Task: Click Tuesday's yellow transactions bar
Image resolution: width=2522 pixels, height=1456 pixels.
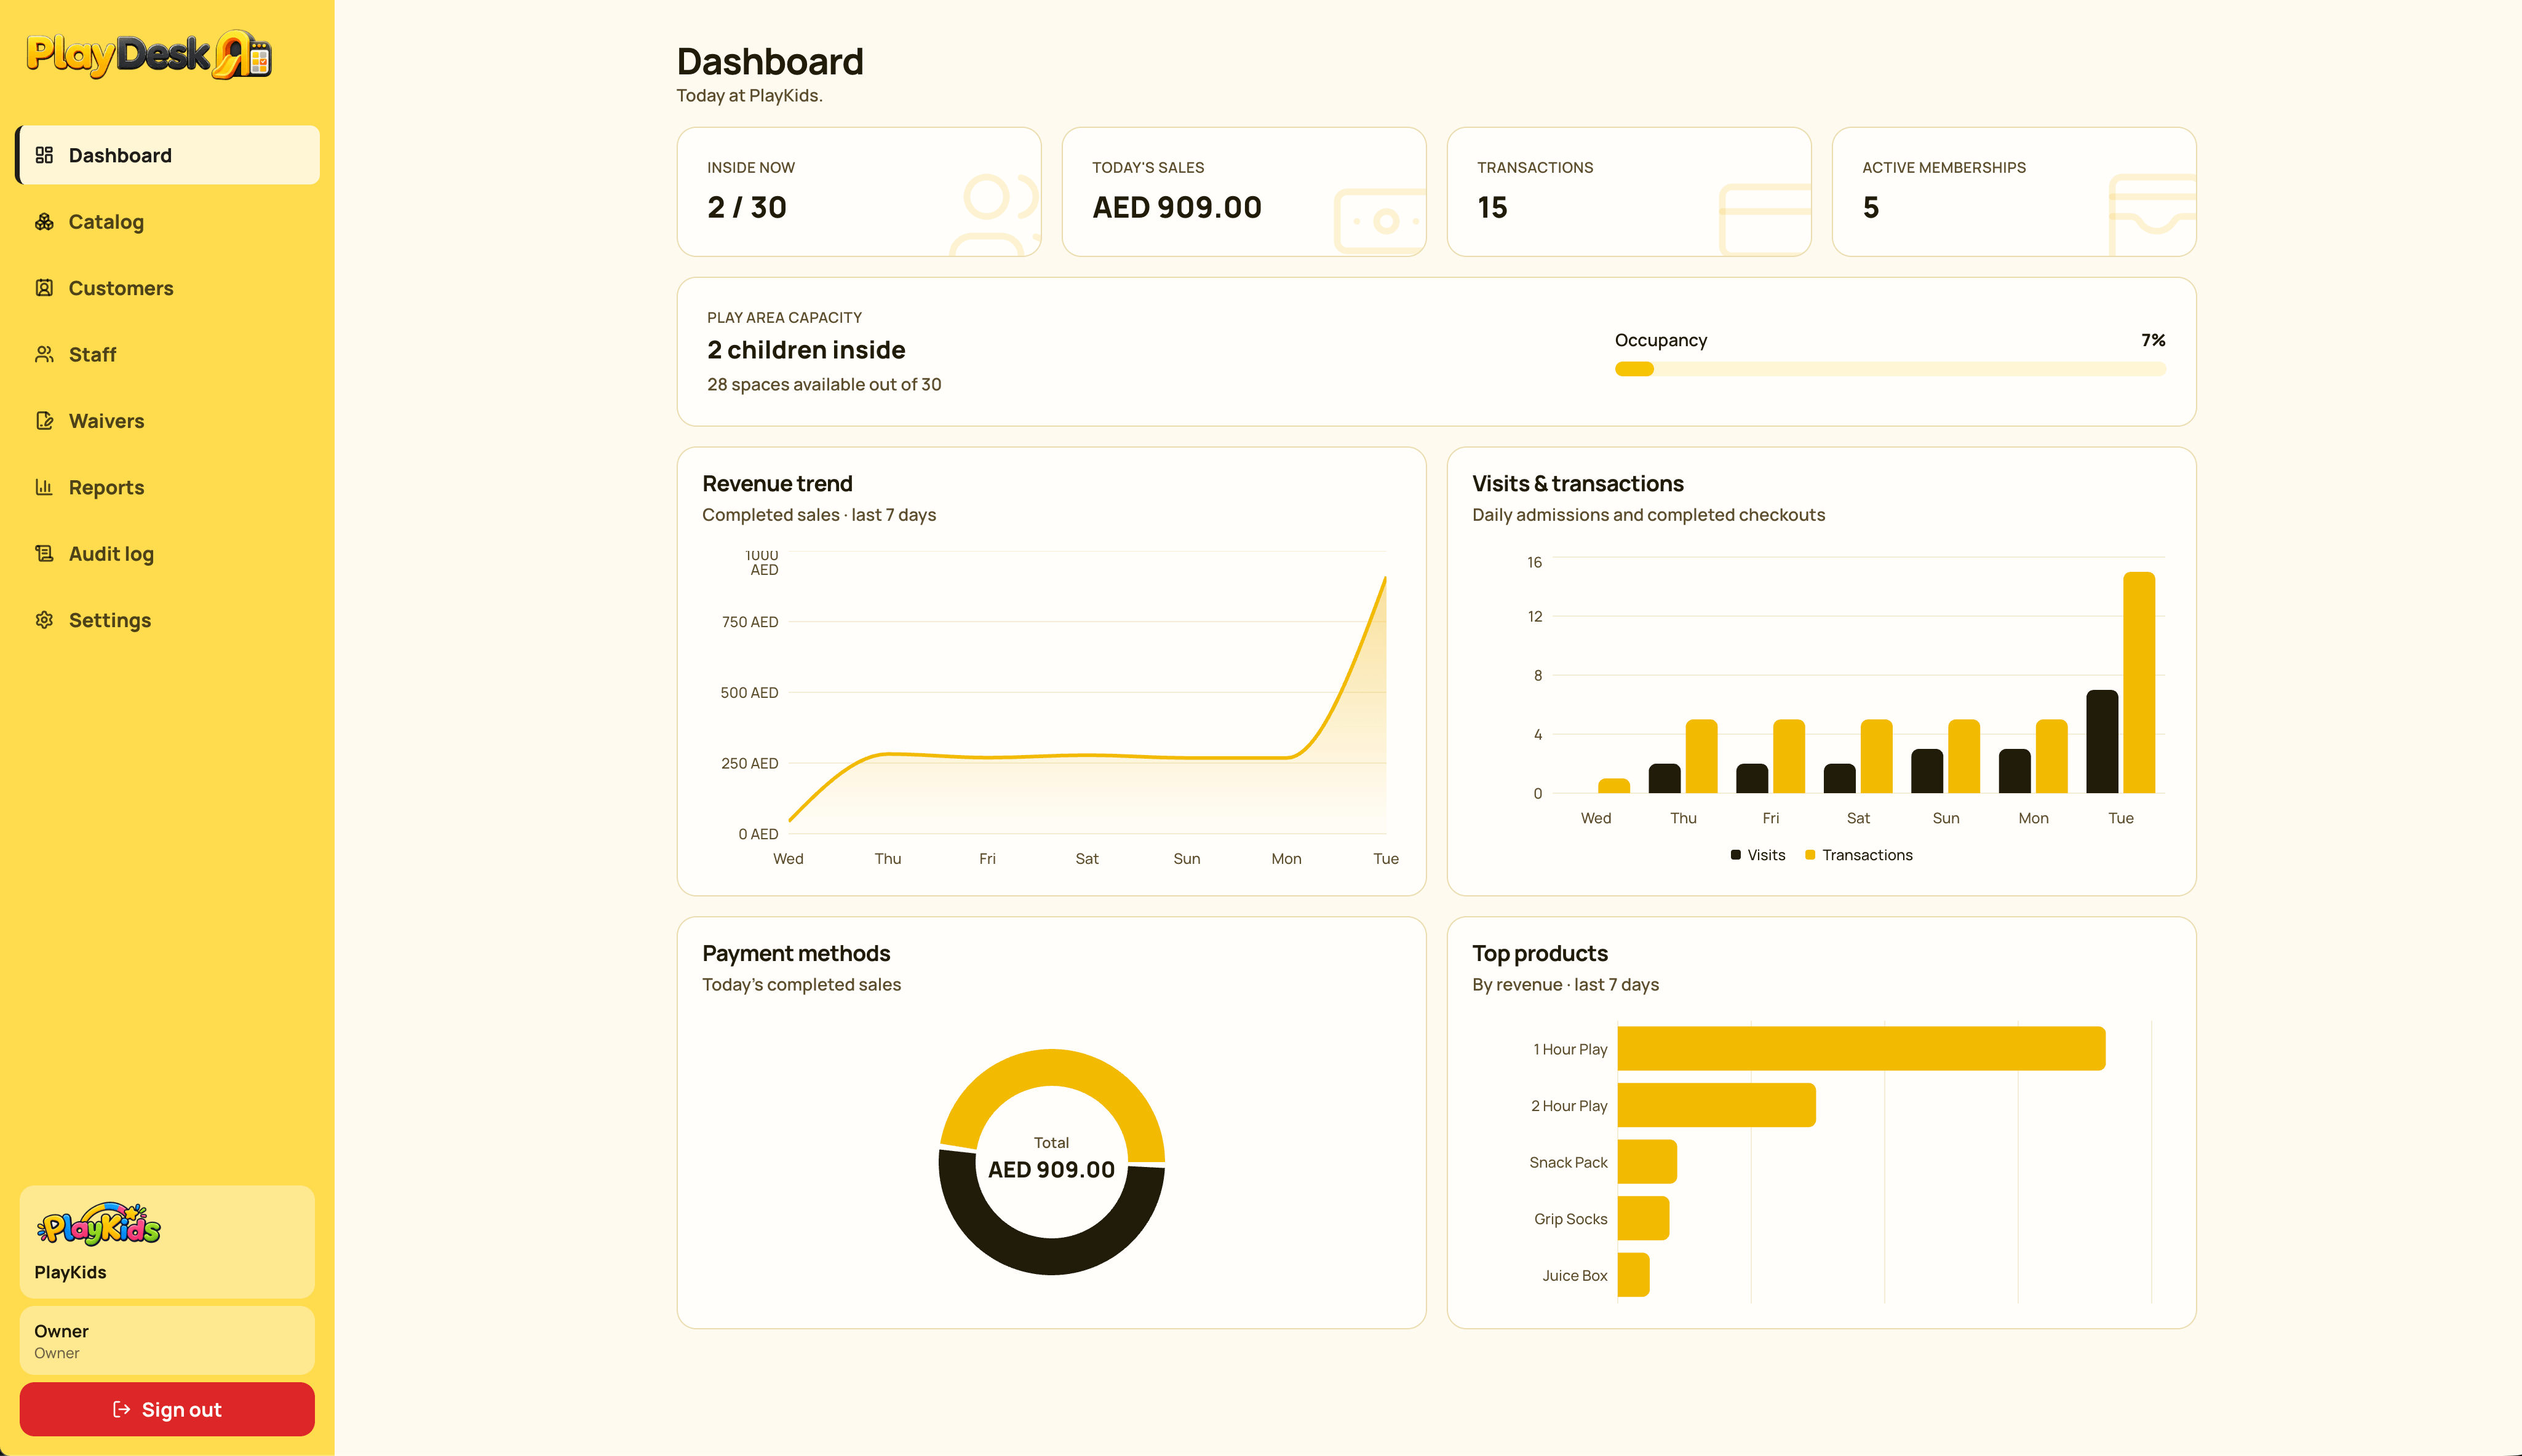Action: point(2139,683)
